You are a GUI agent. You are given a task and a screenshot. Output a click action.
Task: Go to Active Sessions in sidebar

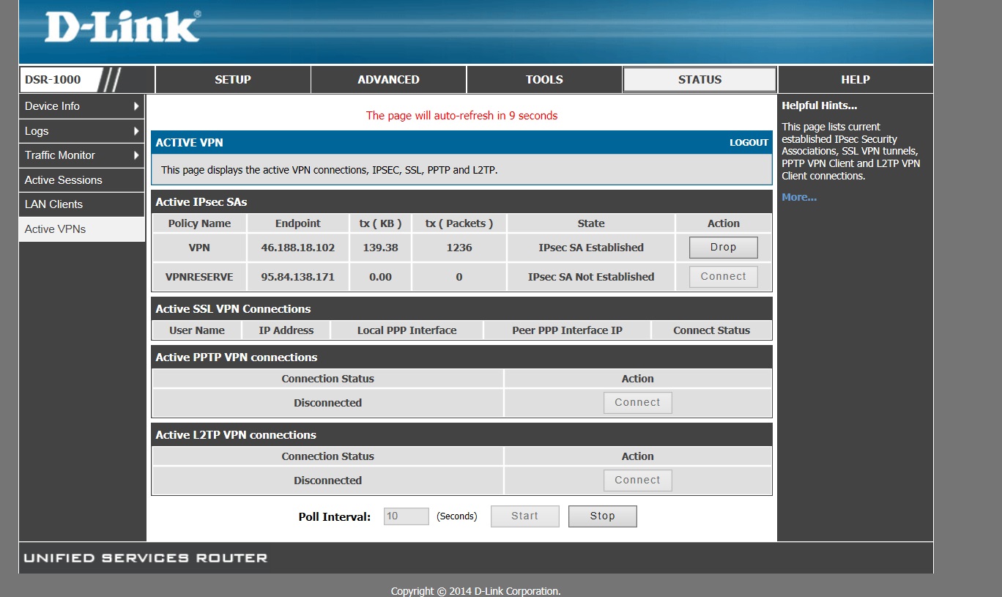pos(64,180)
